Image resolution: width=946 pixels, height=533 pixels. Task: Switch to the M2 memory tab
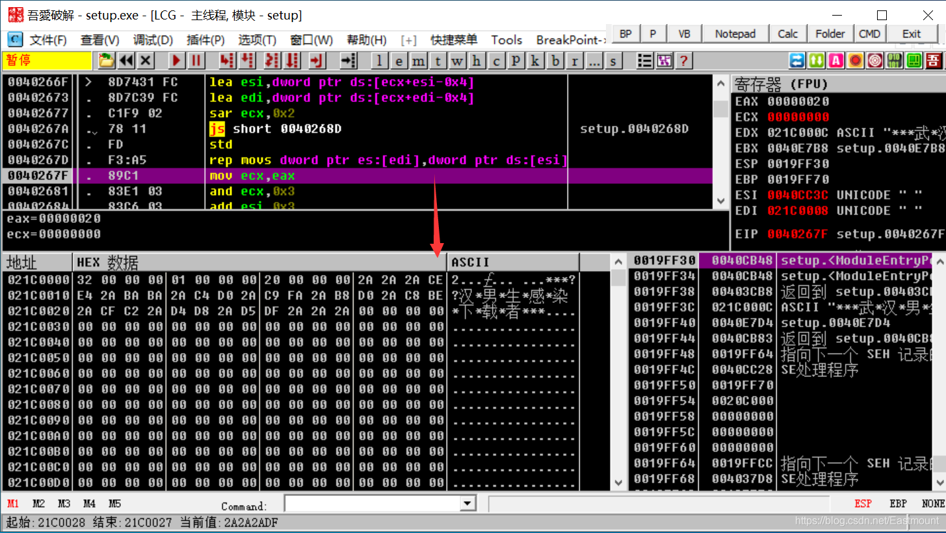coord(38,504)
